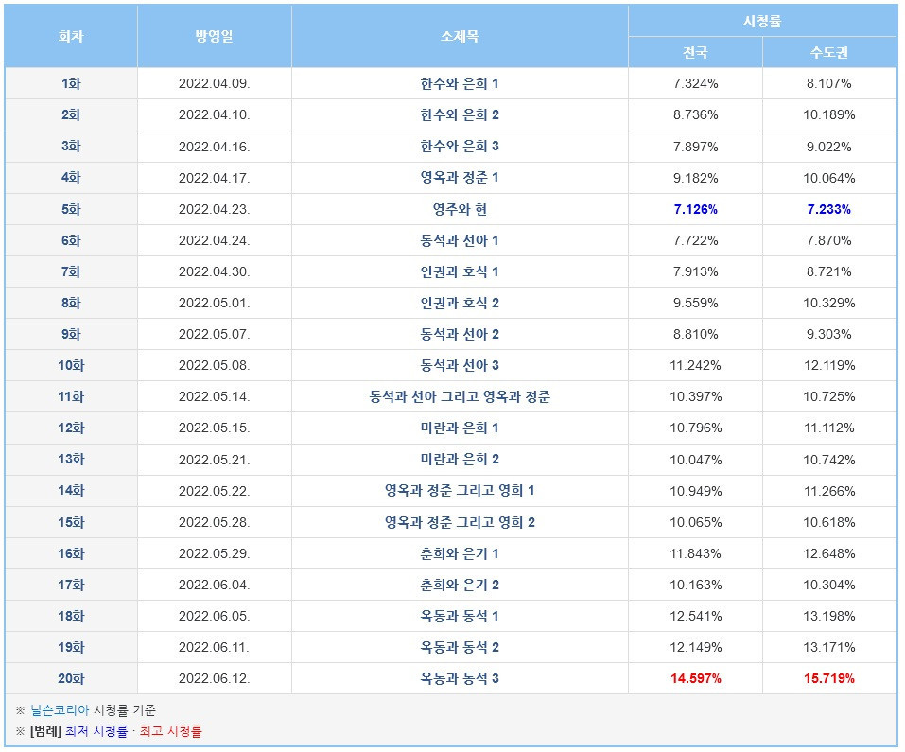
Task: Select the lowest nationwide rating 7.126%
Action: (695, 209)
